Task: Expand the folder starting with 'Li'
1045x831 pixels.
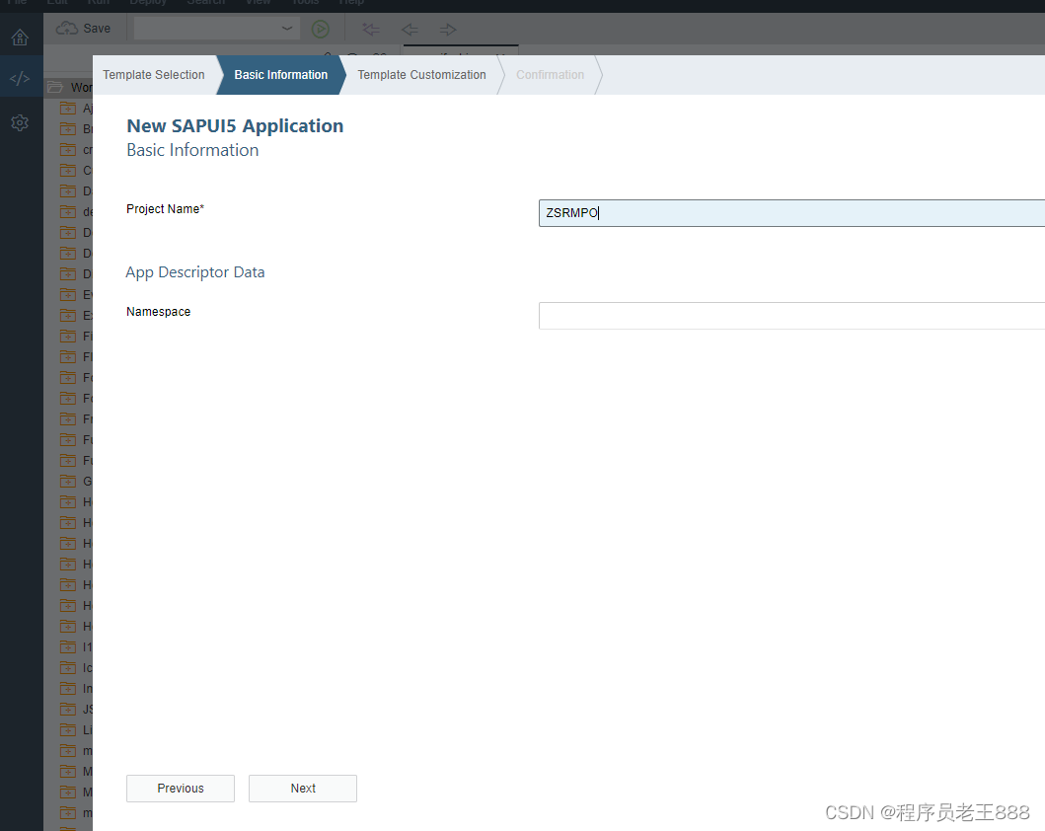Action: pyautogui.click(x=68, y=729)
